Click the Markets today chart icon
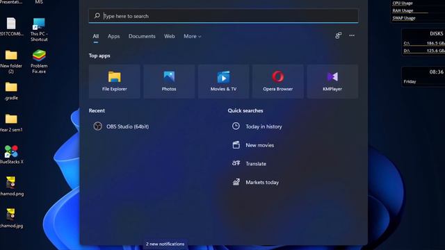The image size is (445, 250). coord(236,182)
